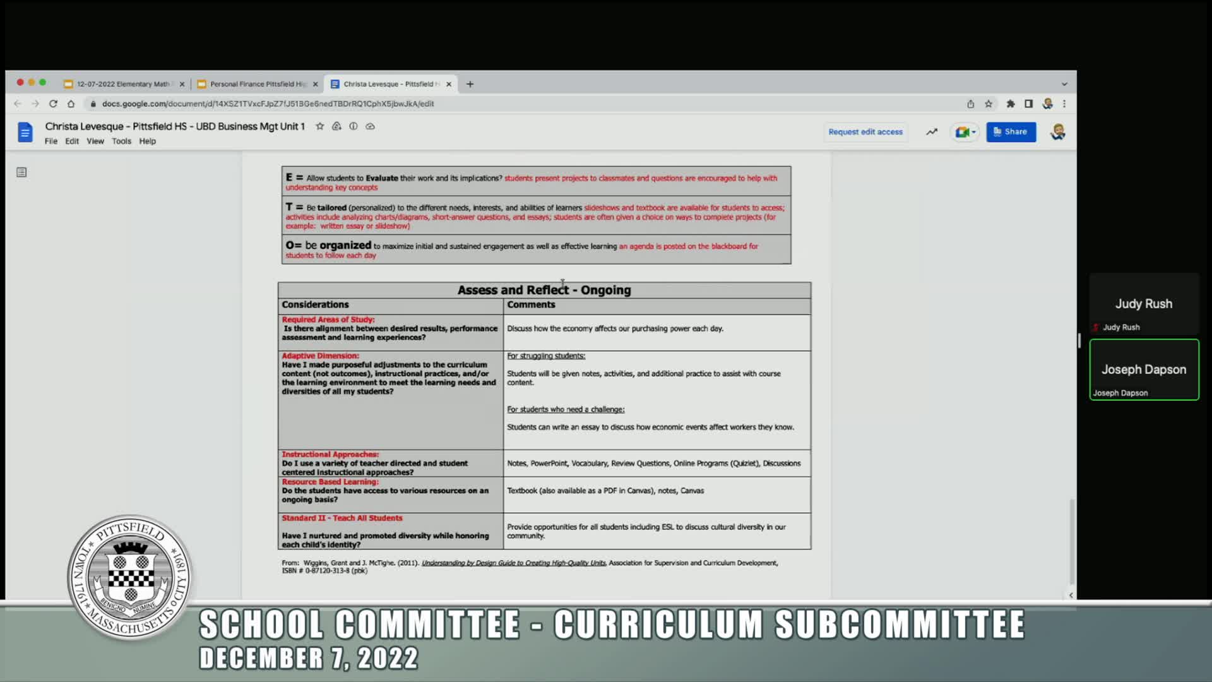Click the 'Considerations' column header
1212x682 pixels.
point(315,304)
